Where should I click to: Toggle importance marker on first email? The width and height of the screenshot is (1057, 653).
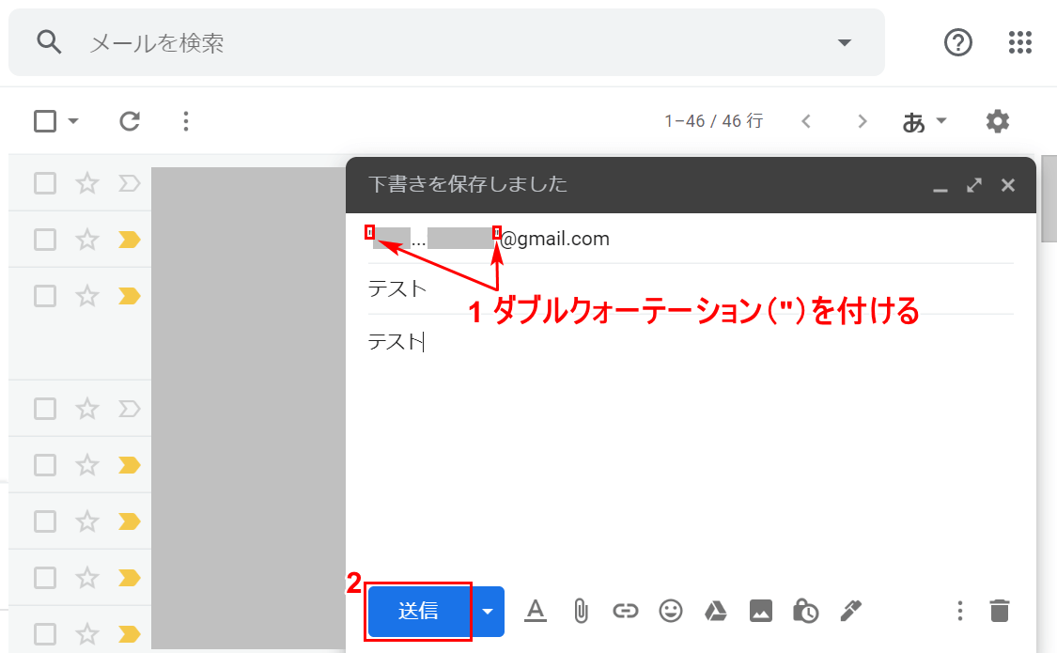[130, 183]
